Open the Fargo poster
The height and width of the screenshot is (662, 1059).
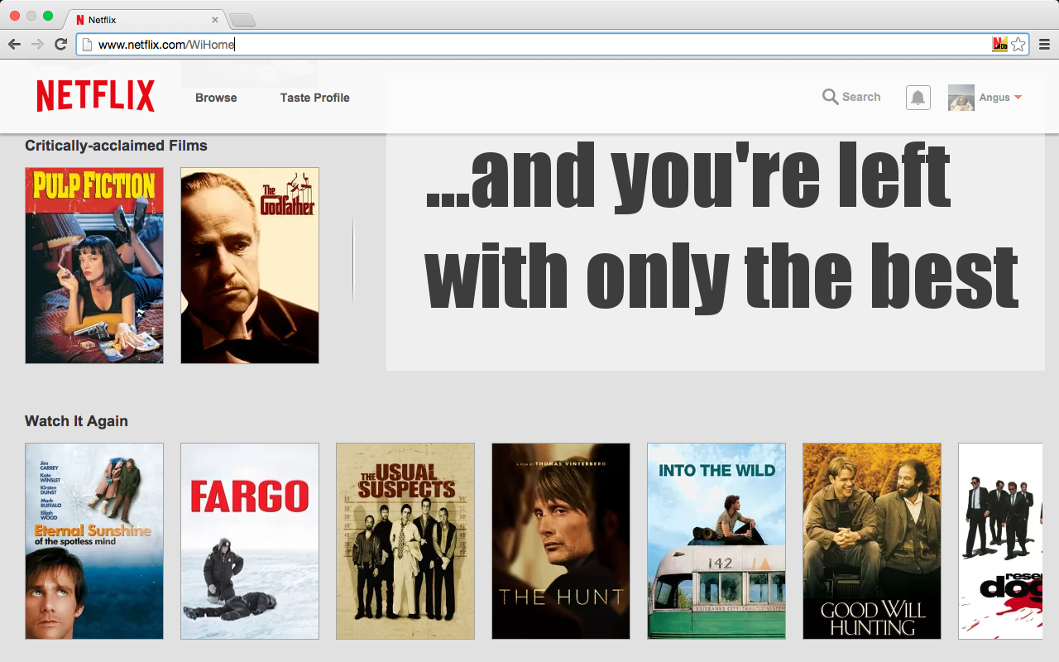tap(250, 541)
